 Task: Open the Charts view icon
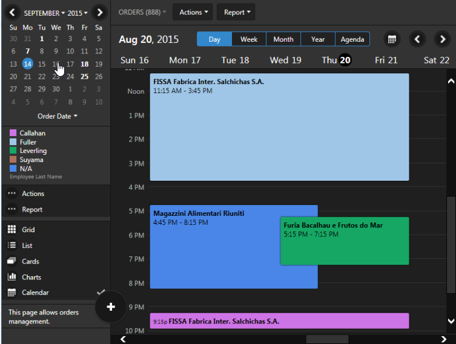pyautogui.click(x=12, y=277)
